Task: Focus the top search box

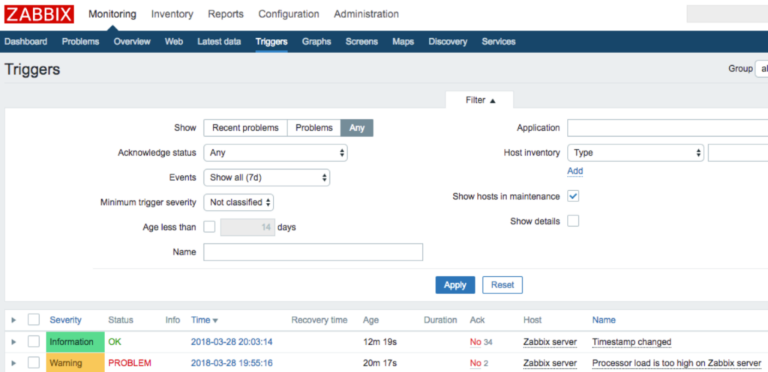Action: (727, 14)
